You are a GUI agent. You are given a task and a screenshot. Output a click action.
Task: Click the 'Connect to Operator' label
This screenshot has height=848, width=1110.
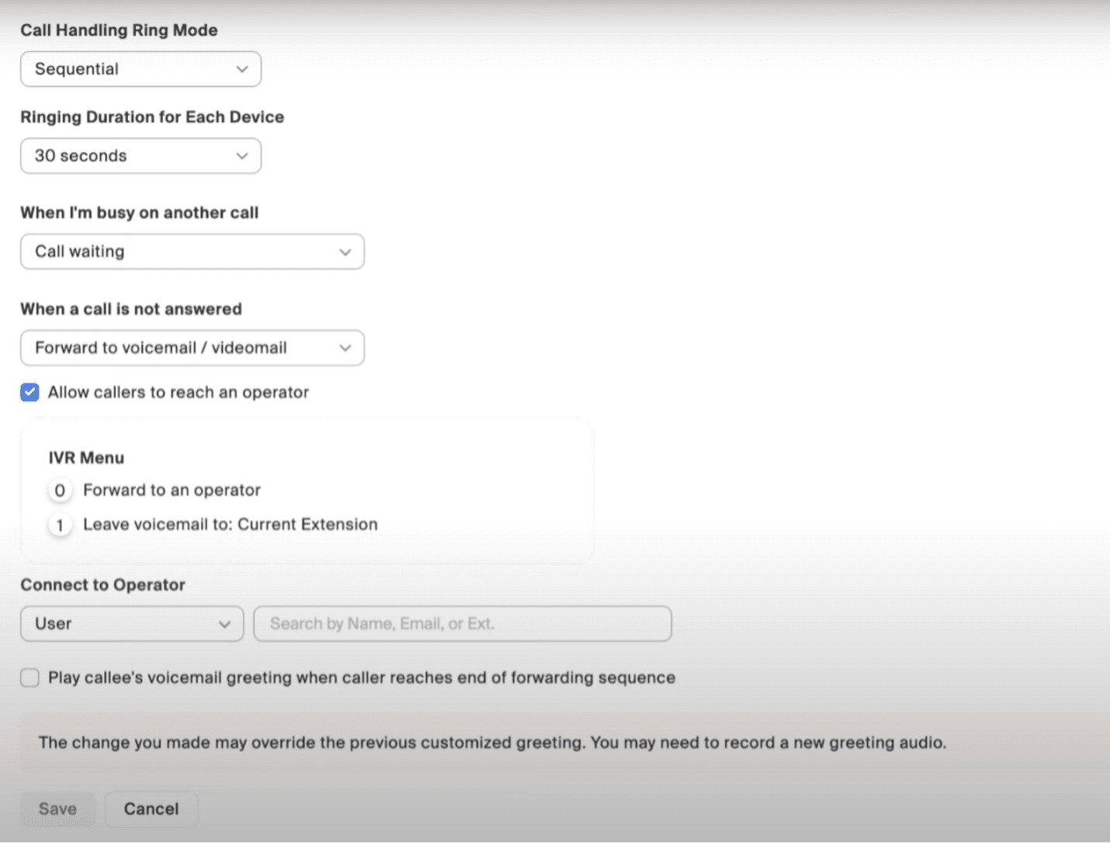[x=102, y=585]
